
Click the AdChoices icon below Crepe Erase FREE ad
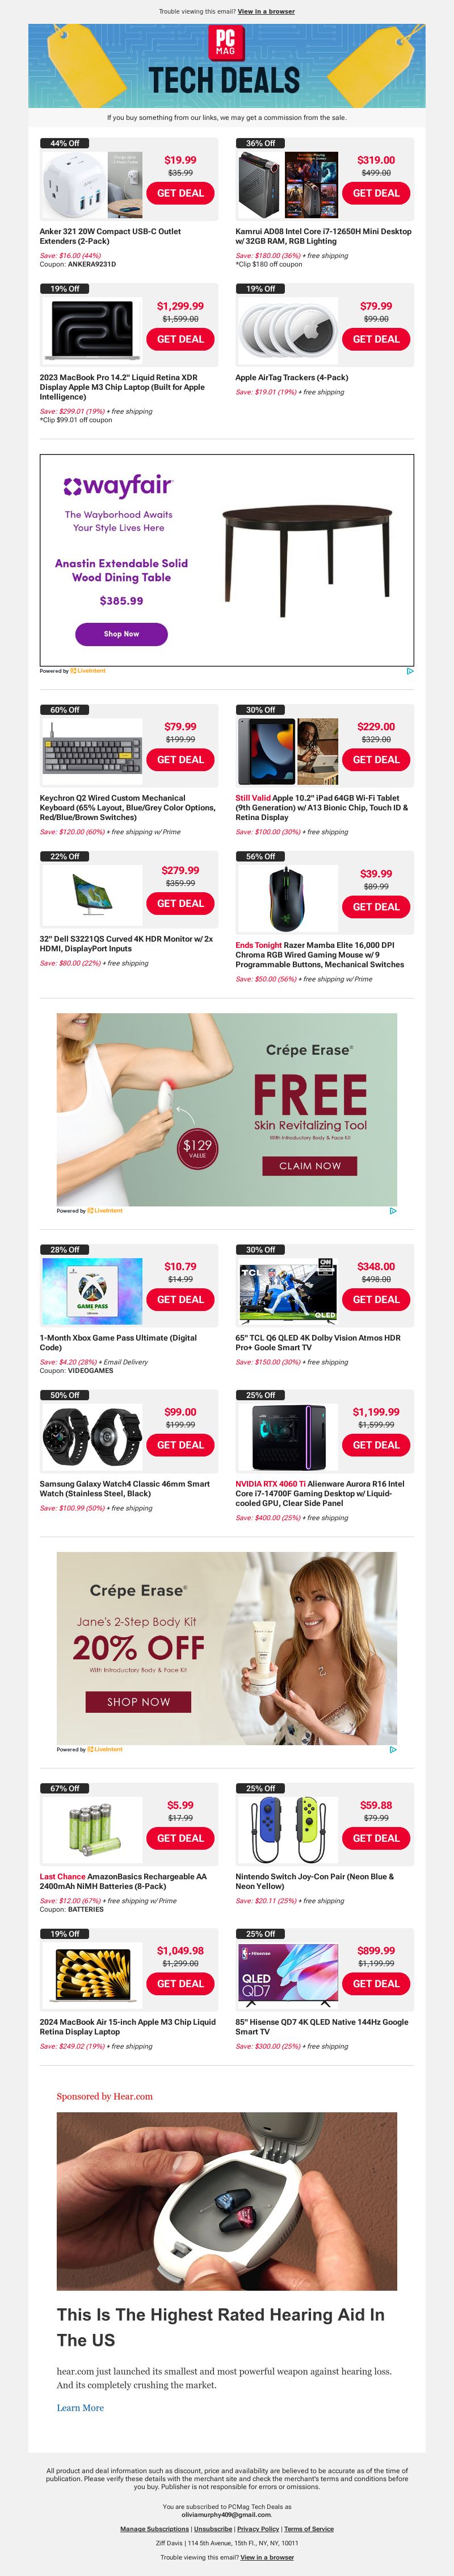(x=393, y=1211)
